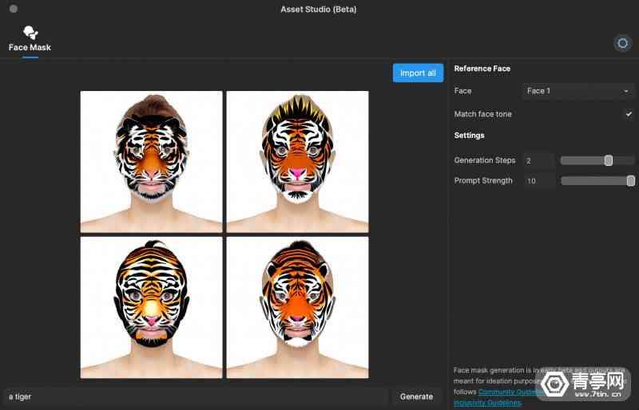The height and width of the screenshot is (410, 639).
Task: Select the bottom-left tiger mask thumbnail
Action: 151,307
